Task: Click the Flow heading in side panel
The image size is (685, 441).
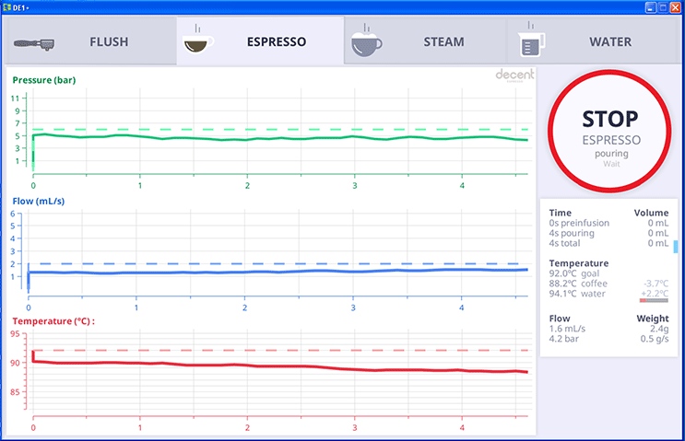Action: 560,319
